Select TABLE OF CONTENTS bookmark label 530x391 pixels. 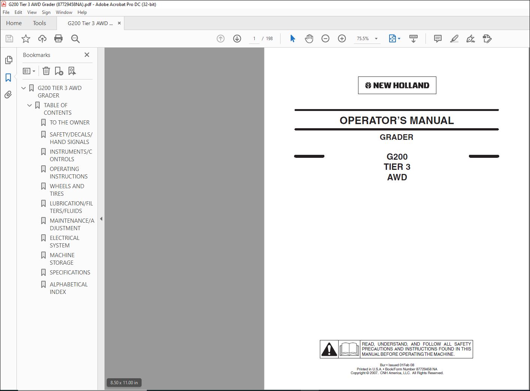[57, 109]
